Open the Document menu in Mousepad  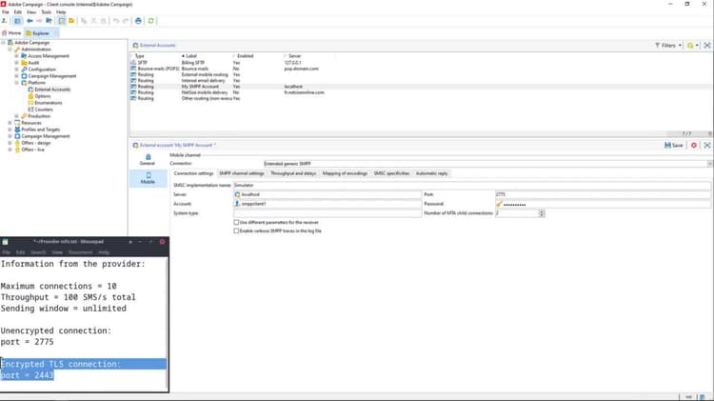pyautogui.click(x=80, y=252)
